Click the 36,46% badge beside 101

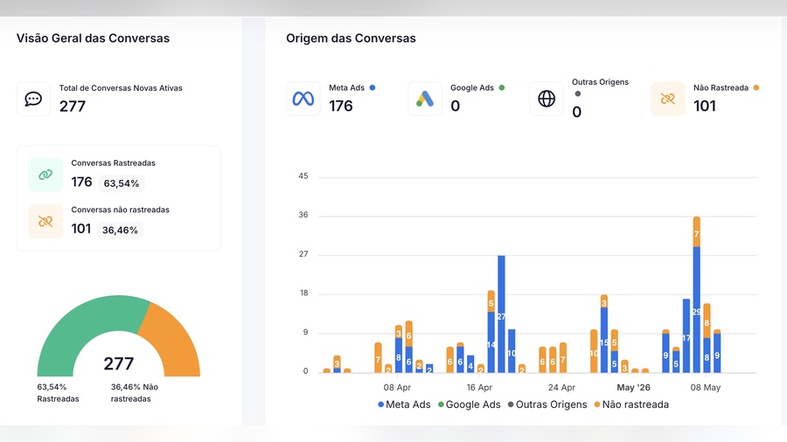[120, 230]
